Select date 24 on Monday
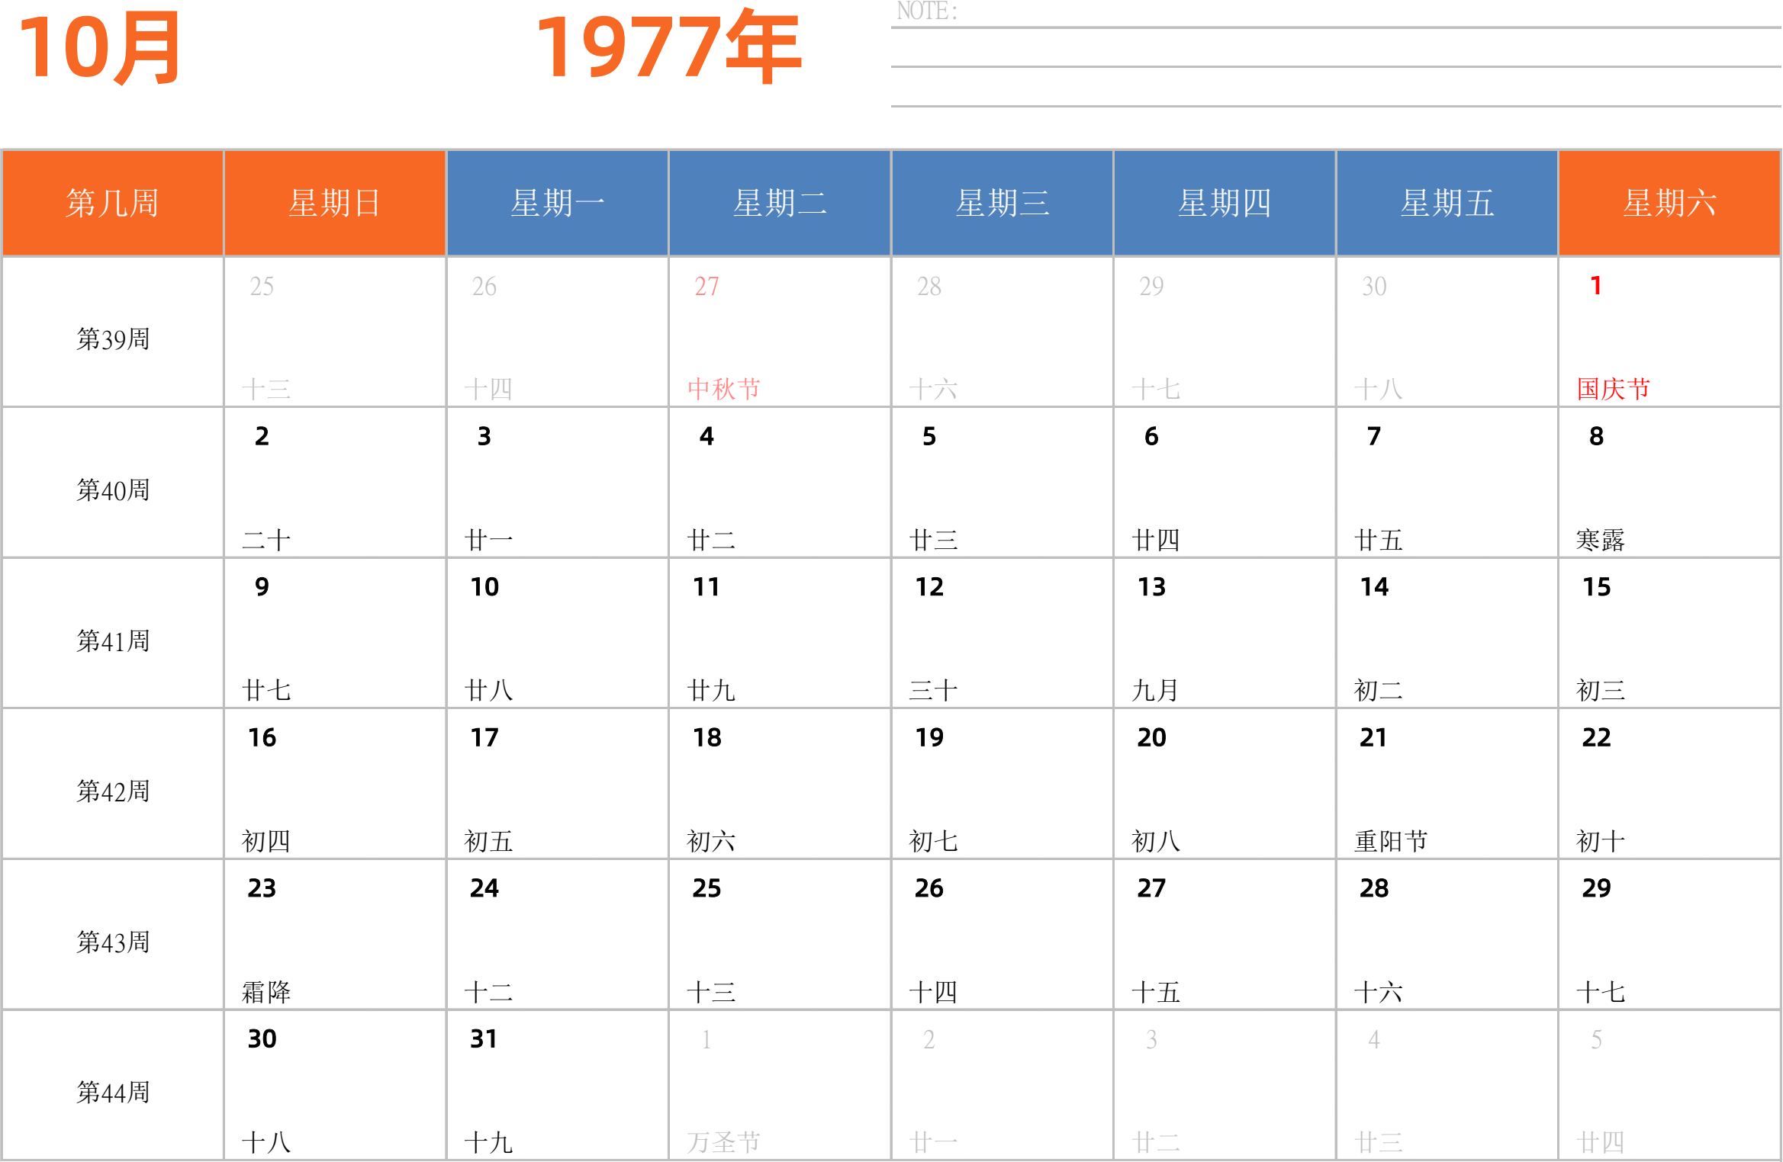The height and width of the screenshot is (1162, 1783). (484, 888)
